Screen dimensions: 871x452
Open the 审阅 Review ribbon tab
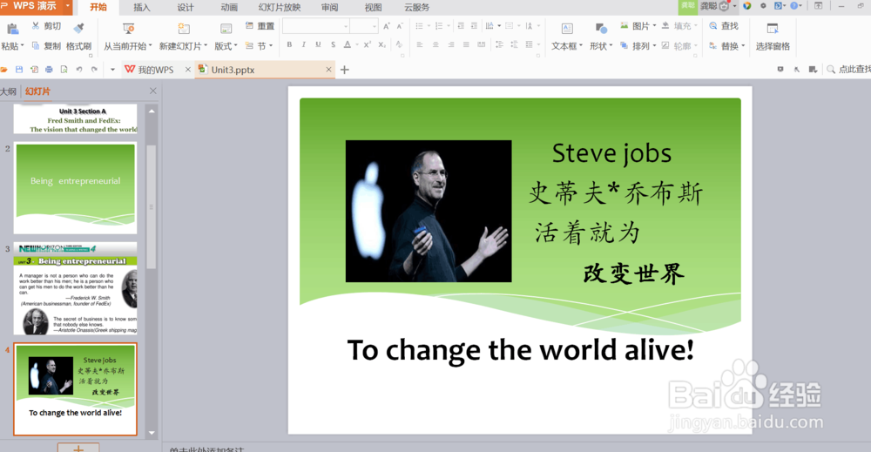click(x=329, y=7)
